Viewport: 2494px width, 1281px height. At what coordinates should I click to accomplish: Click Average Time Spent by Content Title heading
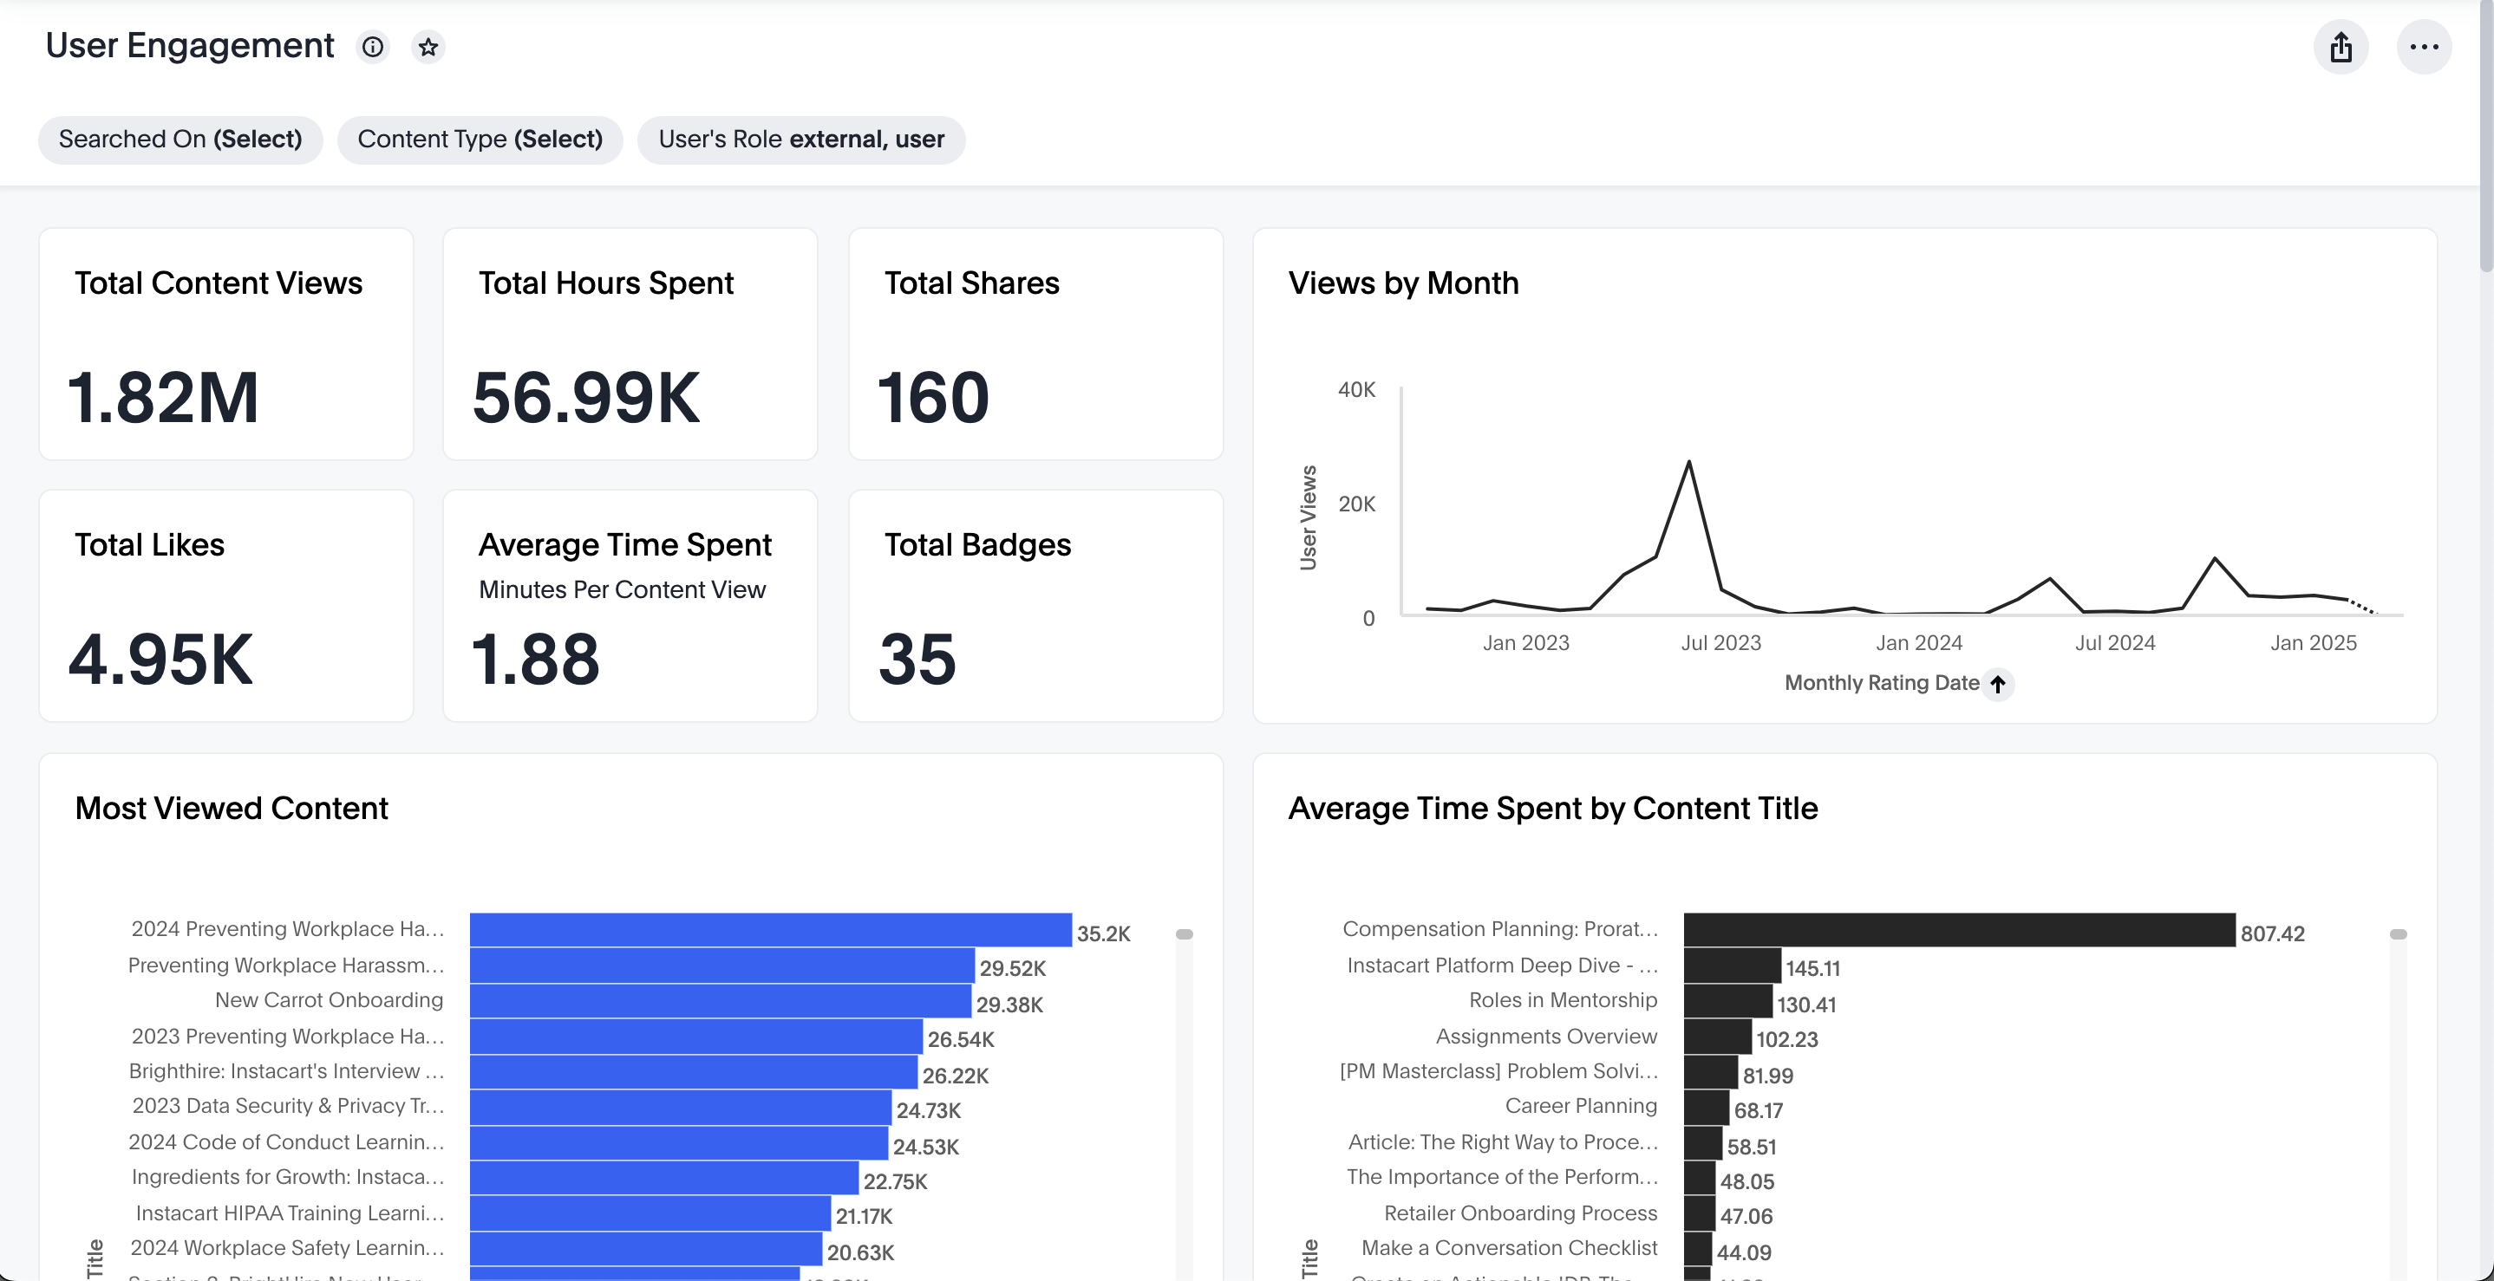click(1553, 808)
